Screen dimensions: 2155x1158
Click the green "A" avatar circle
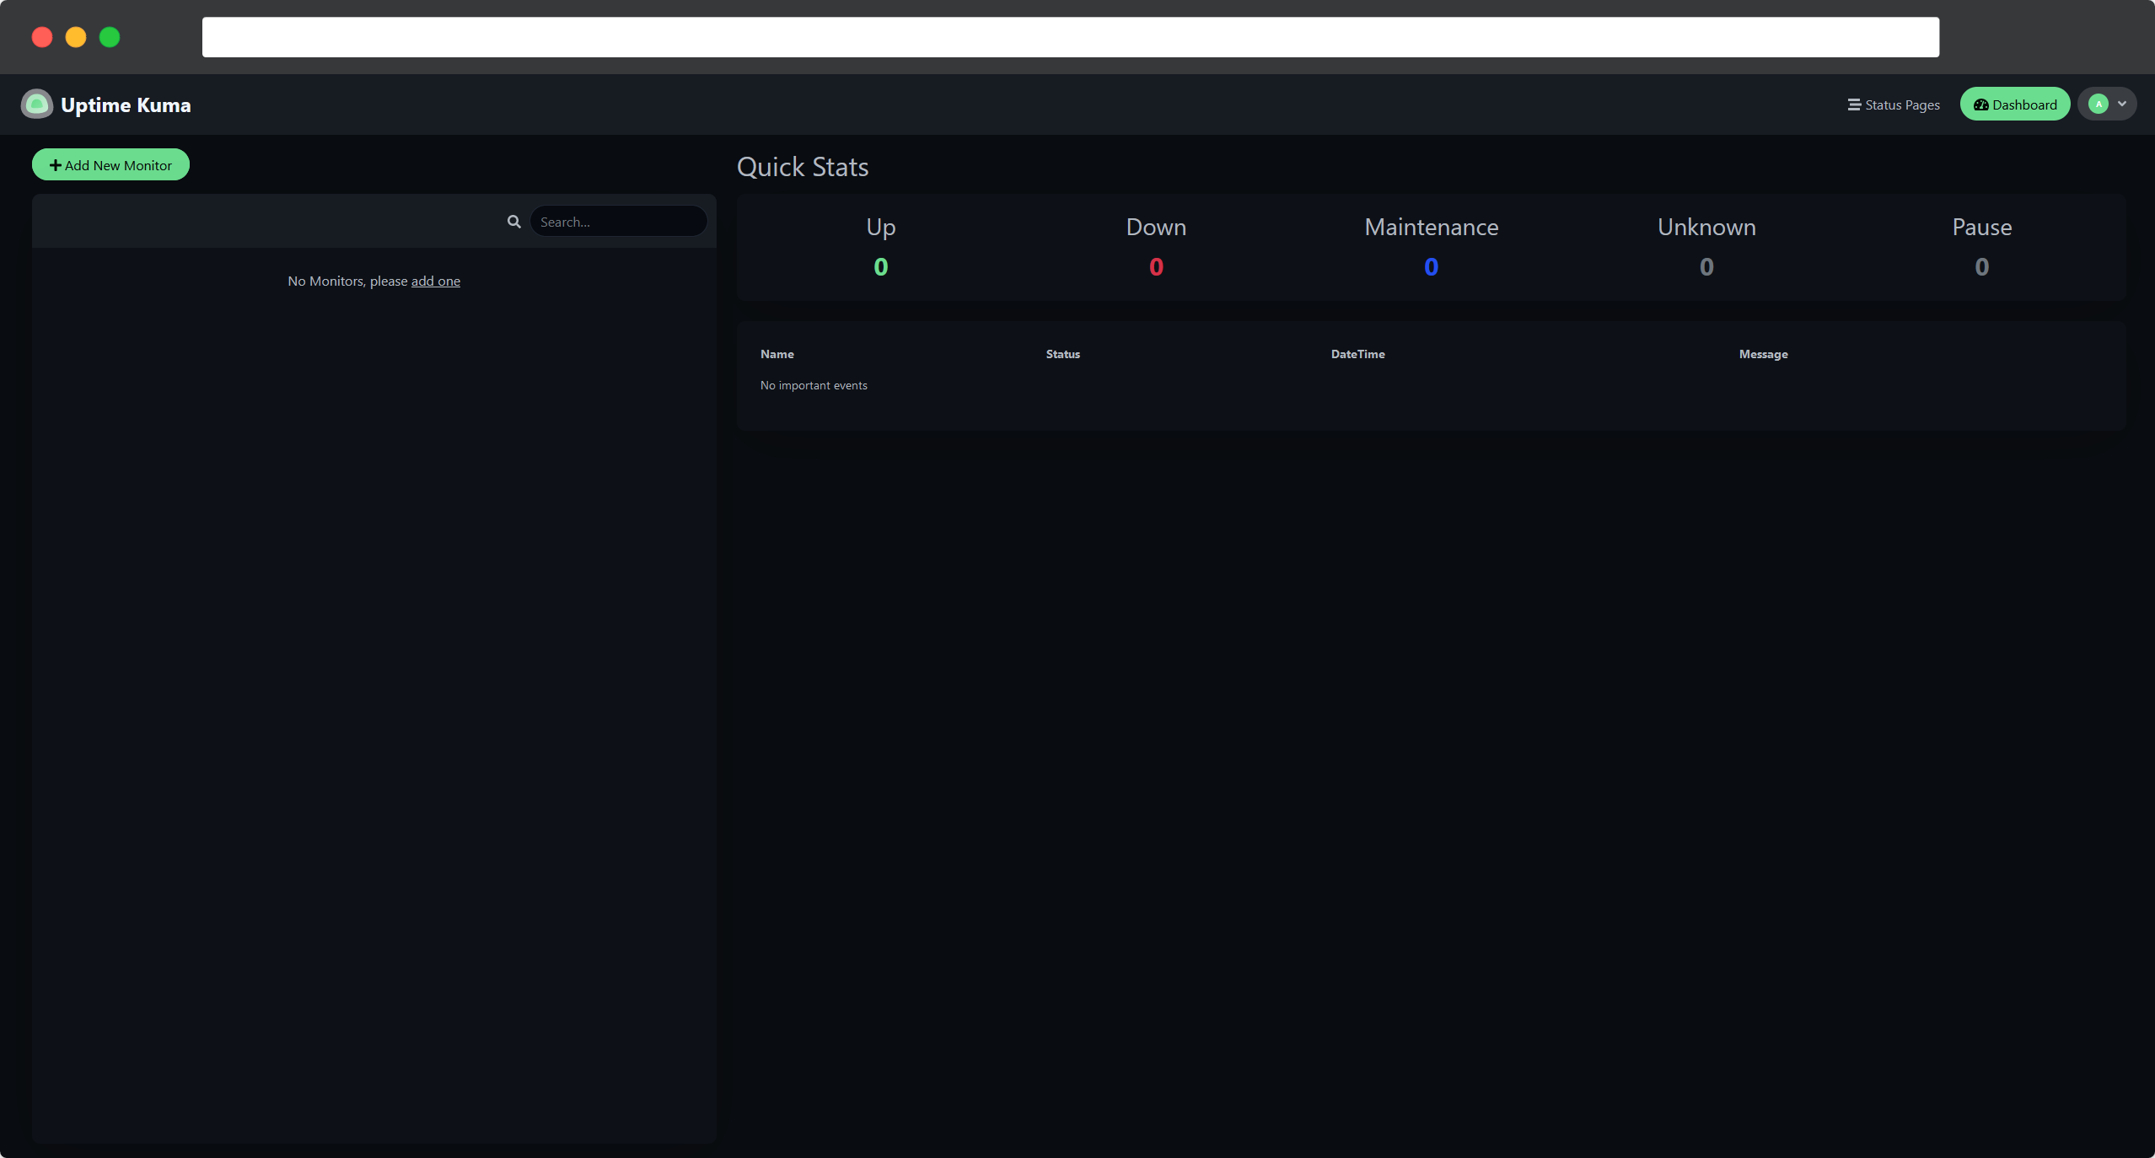pos(2098,103)
